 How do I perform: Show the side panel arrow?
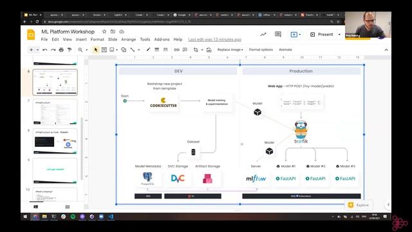(388, 205)
